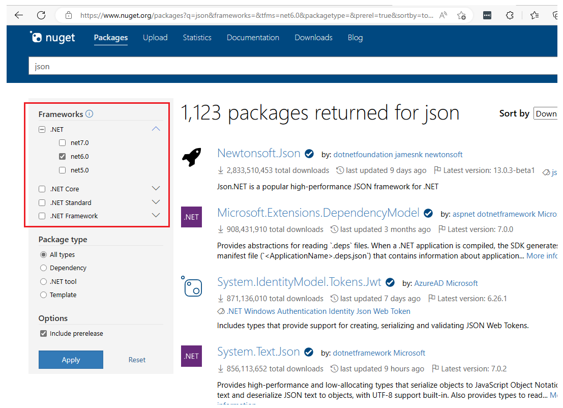
Task: Click the JSON tag link under Tokens.Jwt
Action: [363, 311]
